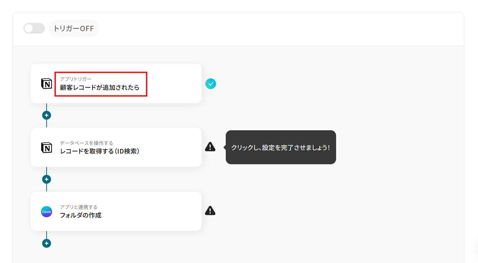
Task: Open the 顧客レコードが追加されたら trigger step
Action: (x=116, y=84)
